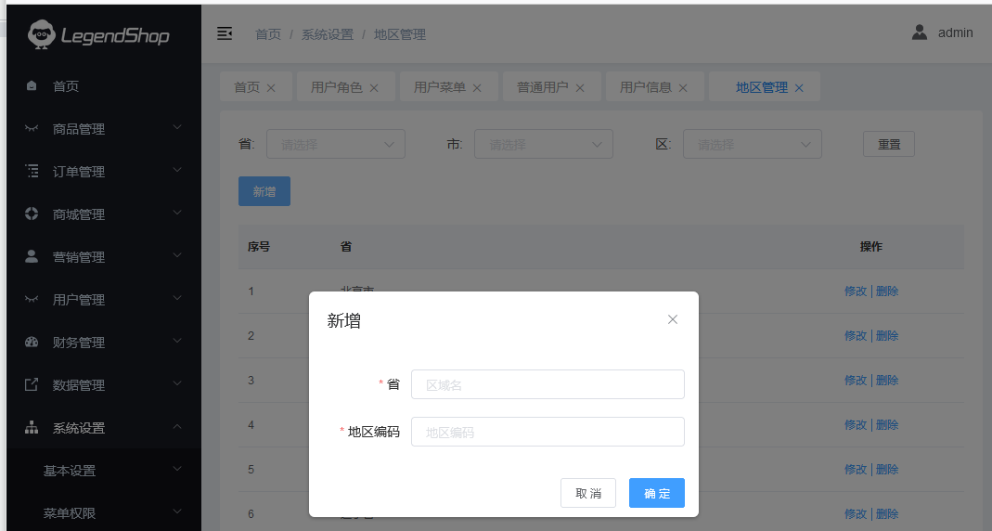Click the 数据管理 export icon
This screenshot has width=992, height=531.
(32, 385)
